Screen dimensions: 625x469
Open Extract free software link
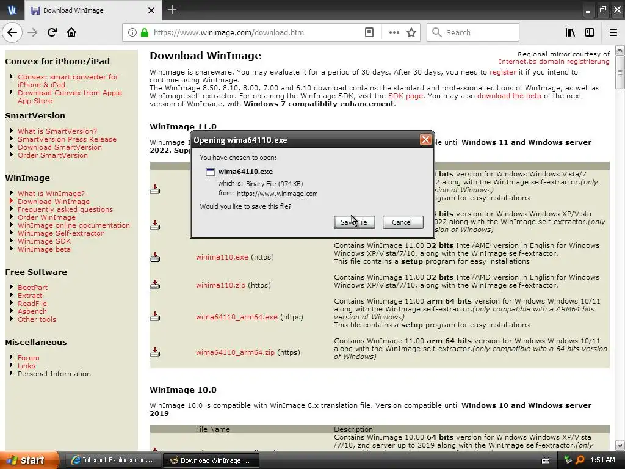tap(29, 296)
